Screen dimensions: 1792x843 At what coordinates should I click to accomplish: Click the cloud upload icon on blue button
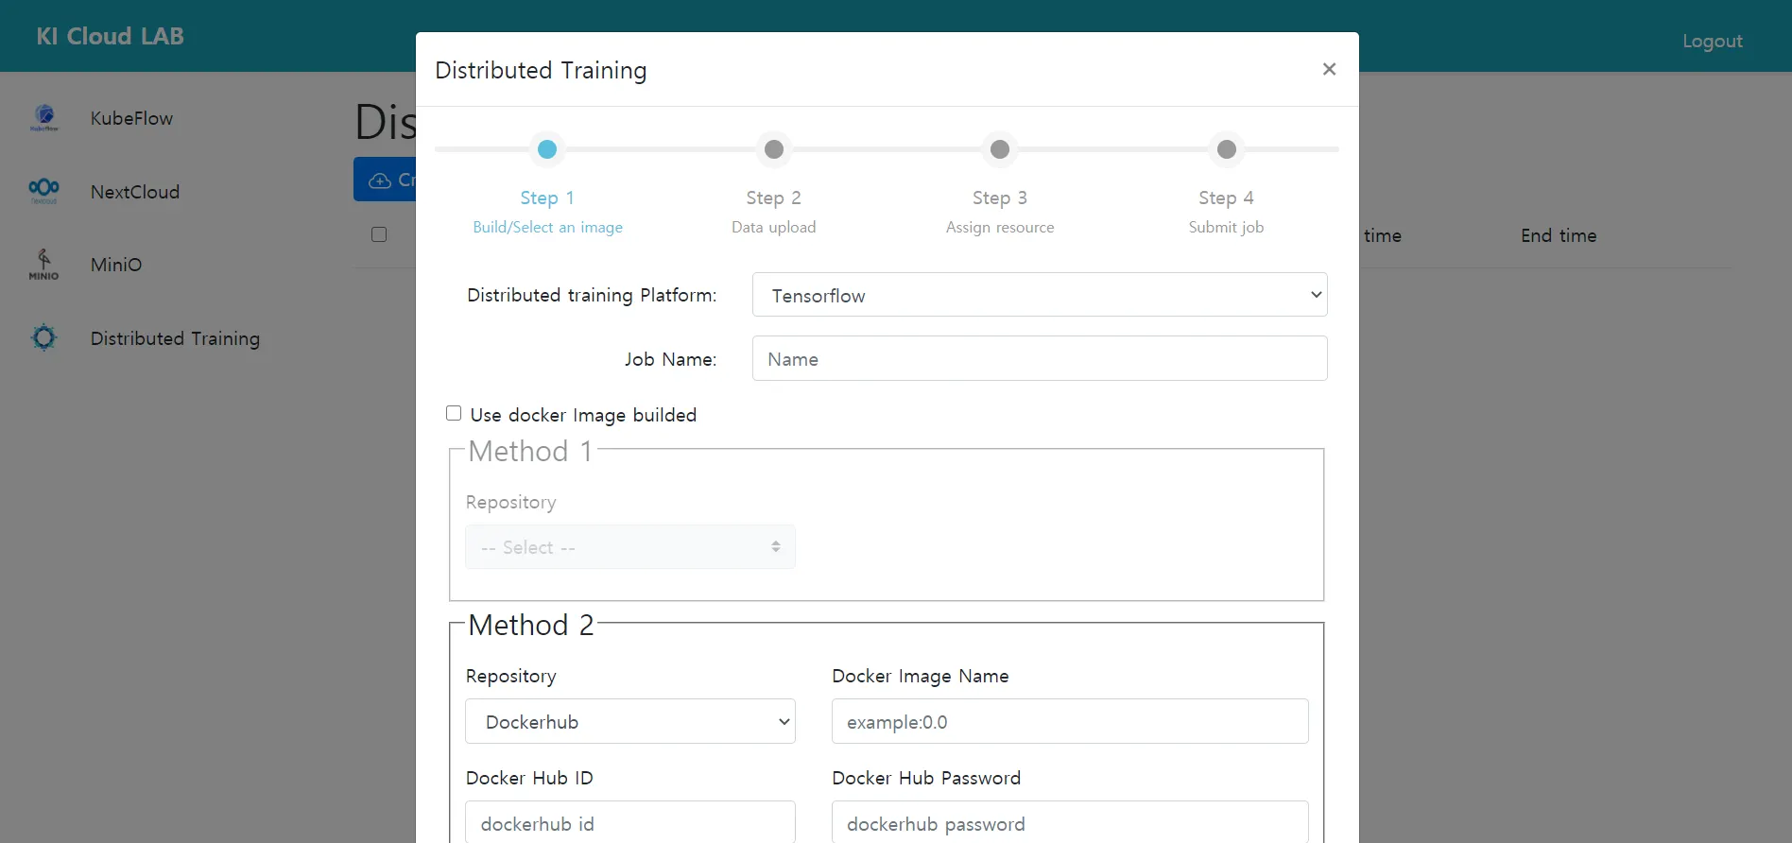380,180
